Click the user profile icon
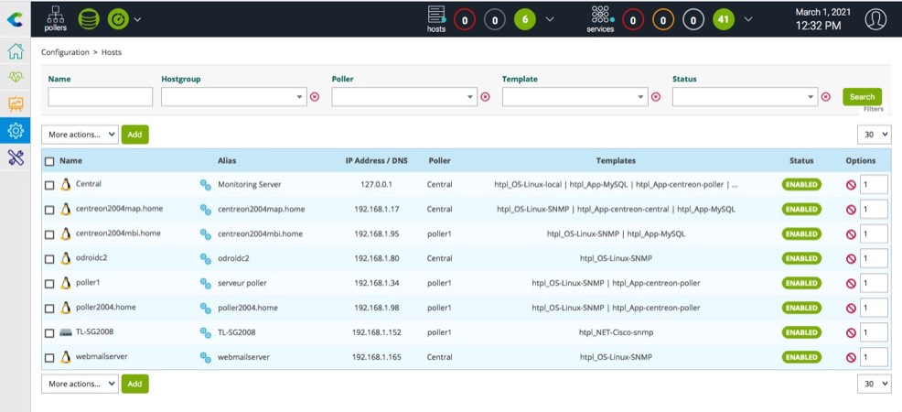The height and width of the screenshot is (412, 902). pyautogui.click(x=875, y=18)
